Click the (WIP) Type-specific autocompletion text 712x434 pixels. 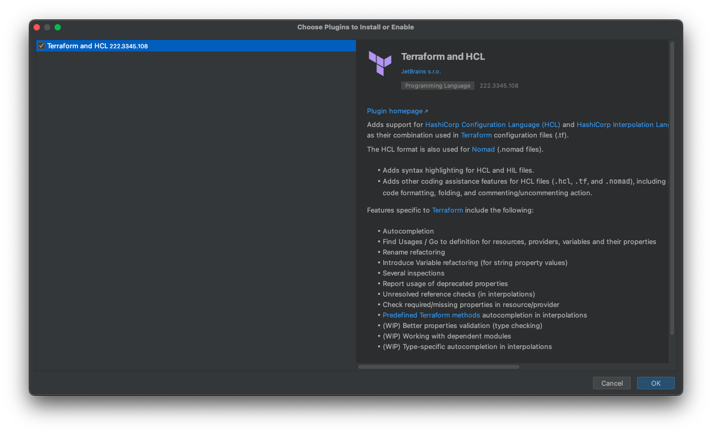click(467, 346)
